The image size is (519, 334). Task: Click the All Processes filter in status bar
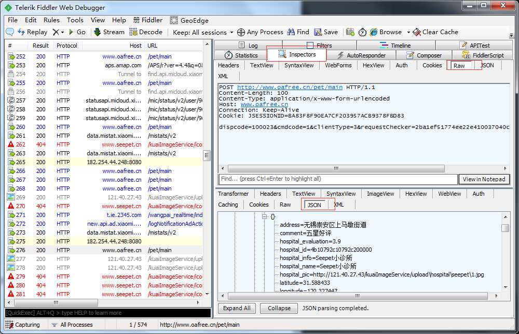pyautogui.click(x=73, y=325)
